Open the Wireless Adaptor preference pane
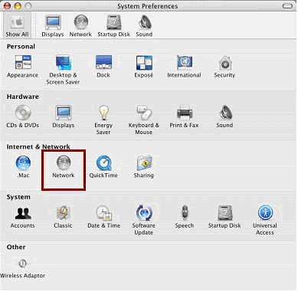 (23, 269)
